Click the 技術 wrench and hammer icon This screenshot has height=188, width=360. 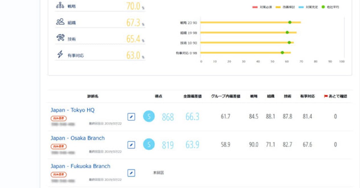point(60,38)
